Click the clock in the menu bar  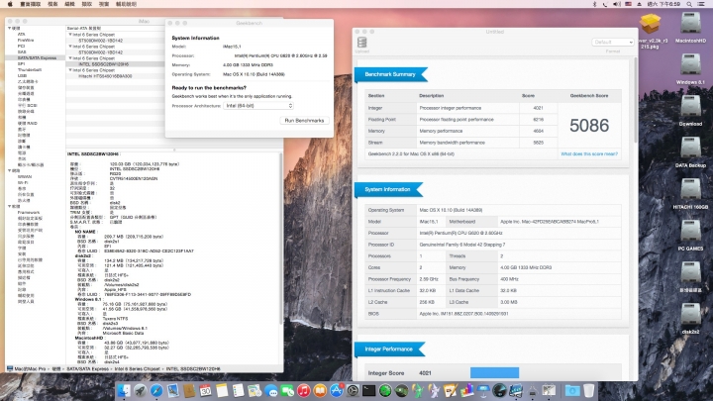point(663,4)
